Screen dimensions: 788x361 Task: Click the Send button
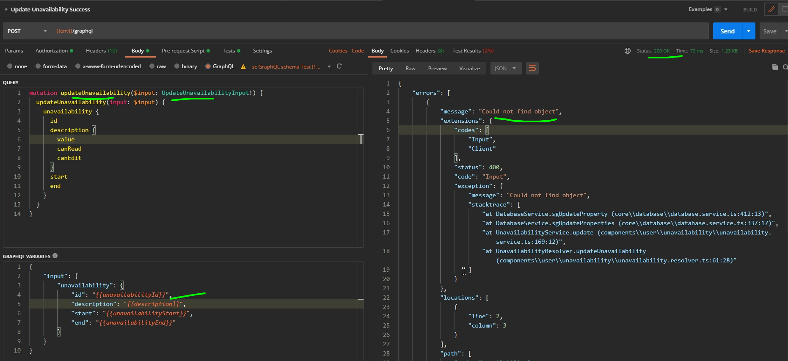point(727,31)
